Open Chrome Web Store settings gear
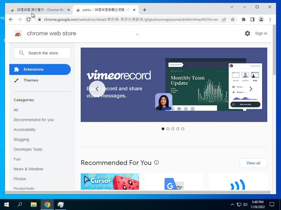The height and width of the screenshot is (210, 281). 248,33
